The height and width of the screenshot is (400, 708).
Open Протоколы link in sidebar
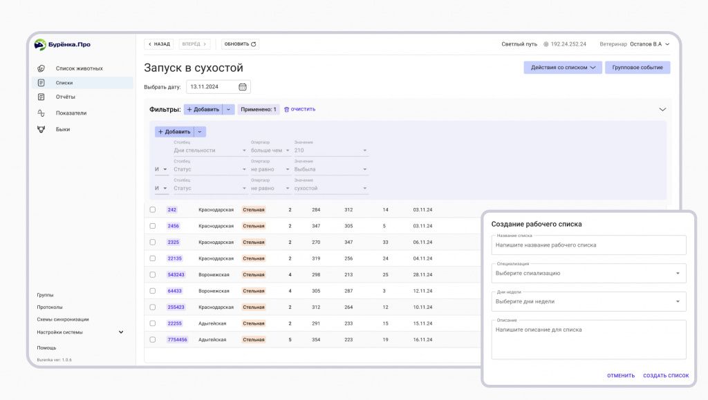tap(50, 307)
